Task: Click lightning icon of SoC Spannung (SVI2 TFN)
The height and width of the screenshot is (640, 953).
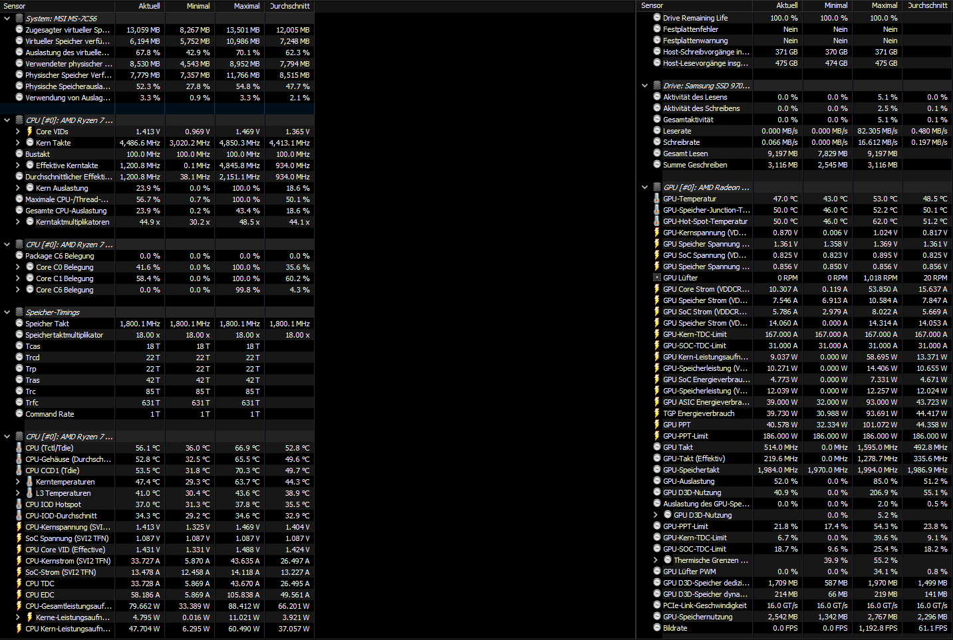Action: tap(19, 538)
